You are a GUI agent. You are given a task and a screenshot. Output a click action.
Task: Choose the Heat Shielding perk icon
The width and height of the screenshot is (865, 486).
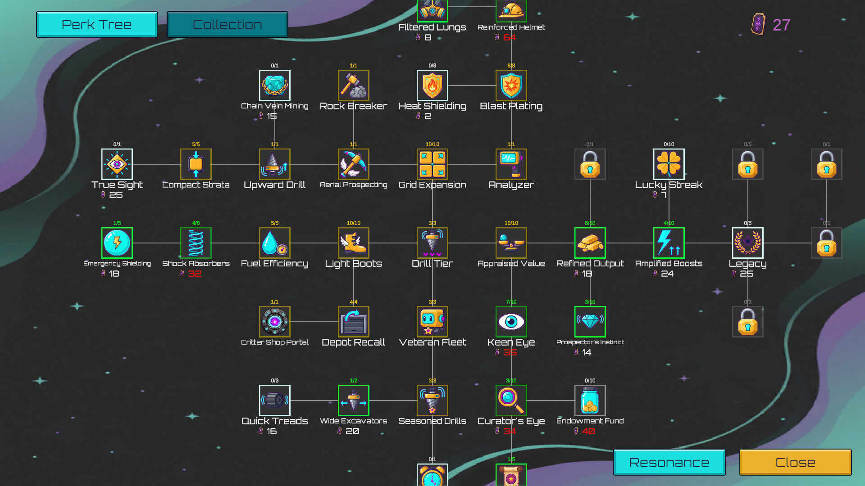pyautogui.click(x=432, y=85)
